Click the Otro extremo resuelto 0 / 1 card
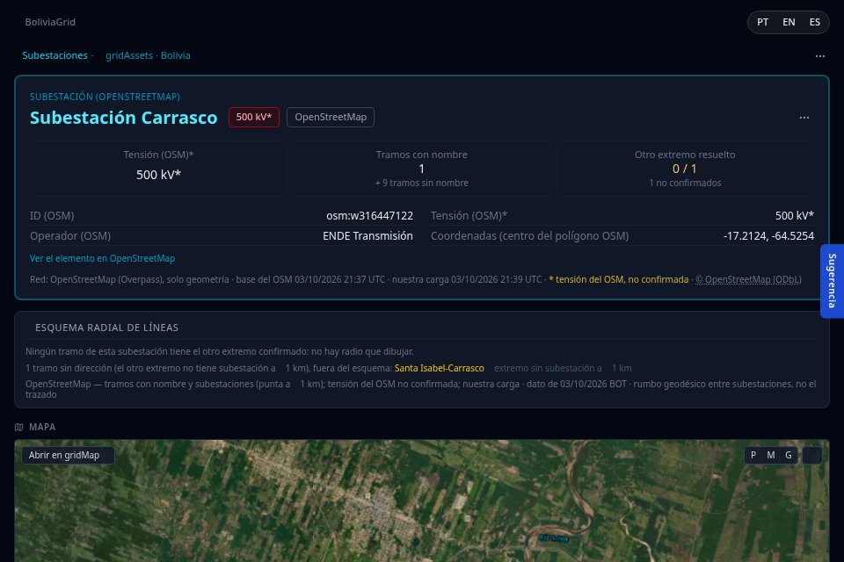The image size is (844, 562). click(685, 169)
